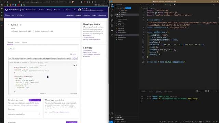Go to Downloads in dashboard nav

102,15
